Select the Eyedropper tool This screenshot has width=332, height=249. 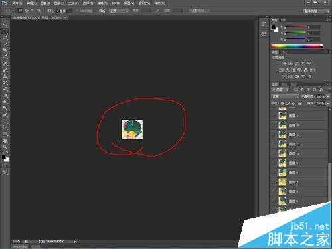(5, 56)
